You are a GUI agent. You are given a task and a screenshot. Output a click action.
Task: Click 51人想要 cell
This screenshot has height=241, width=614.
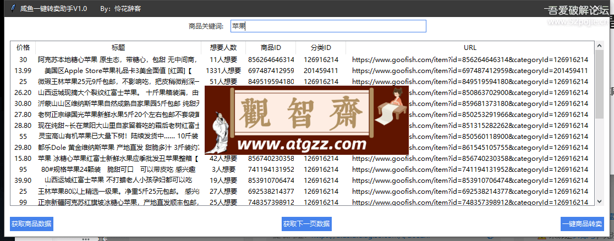223,82
